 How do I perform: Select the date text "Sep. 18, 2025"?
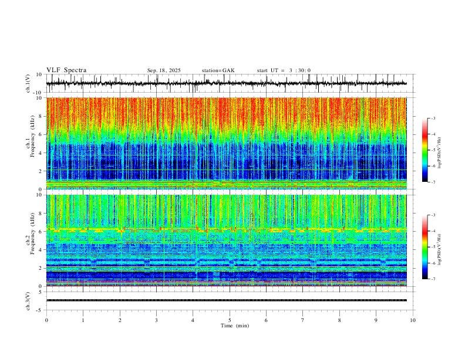164,70
